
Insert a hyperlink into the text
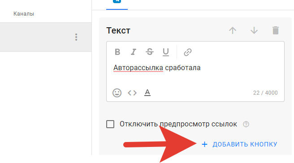coord(188,52)
